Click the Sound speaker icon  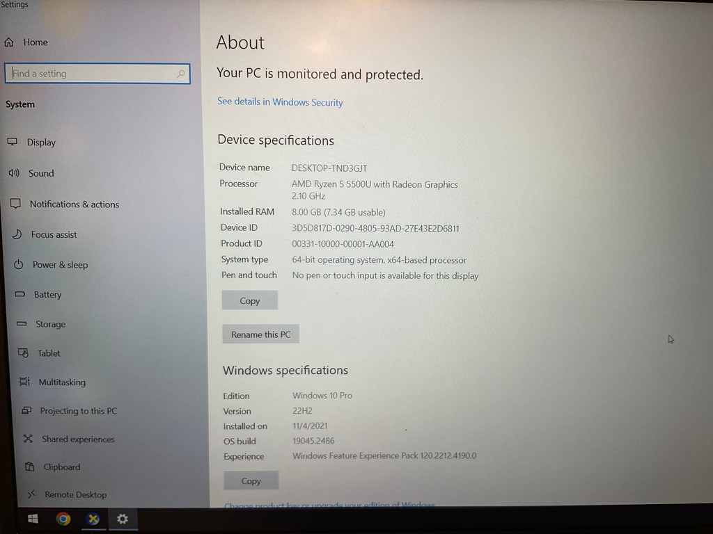(x=14, y=172)
